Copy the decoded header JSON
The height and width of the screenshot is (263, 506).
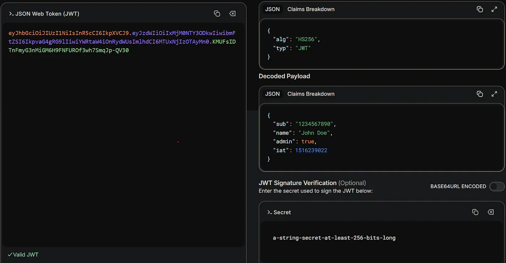tap(480, 9)
